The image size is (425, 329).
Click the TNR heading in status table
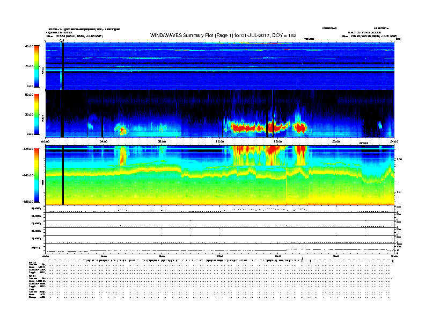(x=31, y=289)
